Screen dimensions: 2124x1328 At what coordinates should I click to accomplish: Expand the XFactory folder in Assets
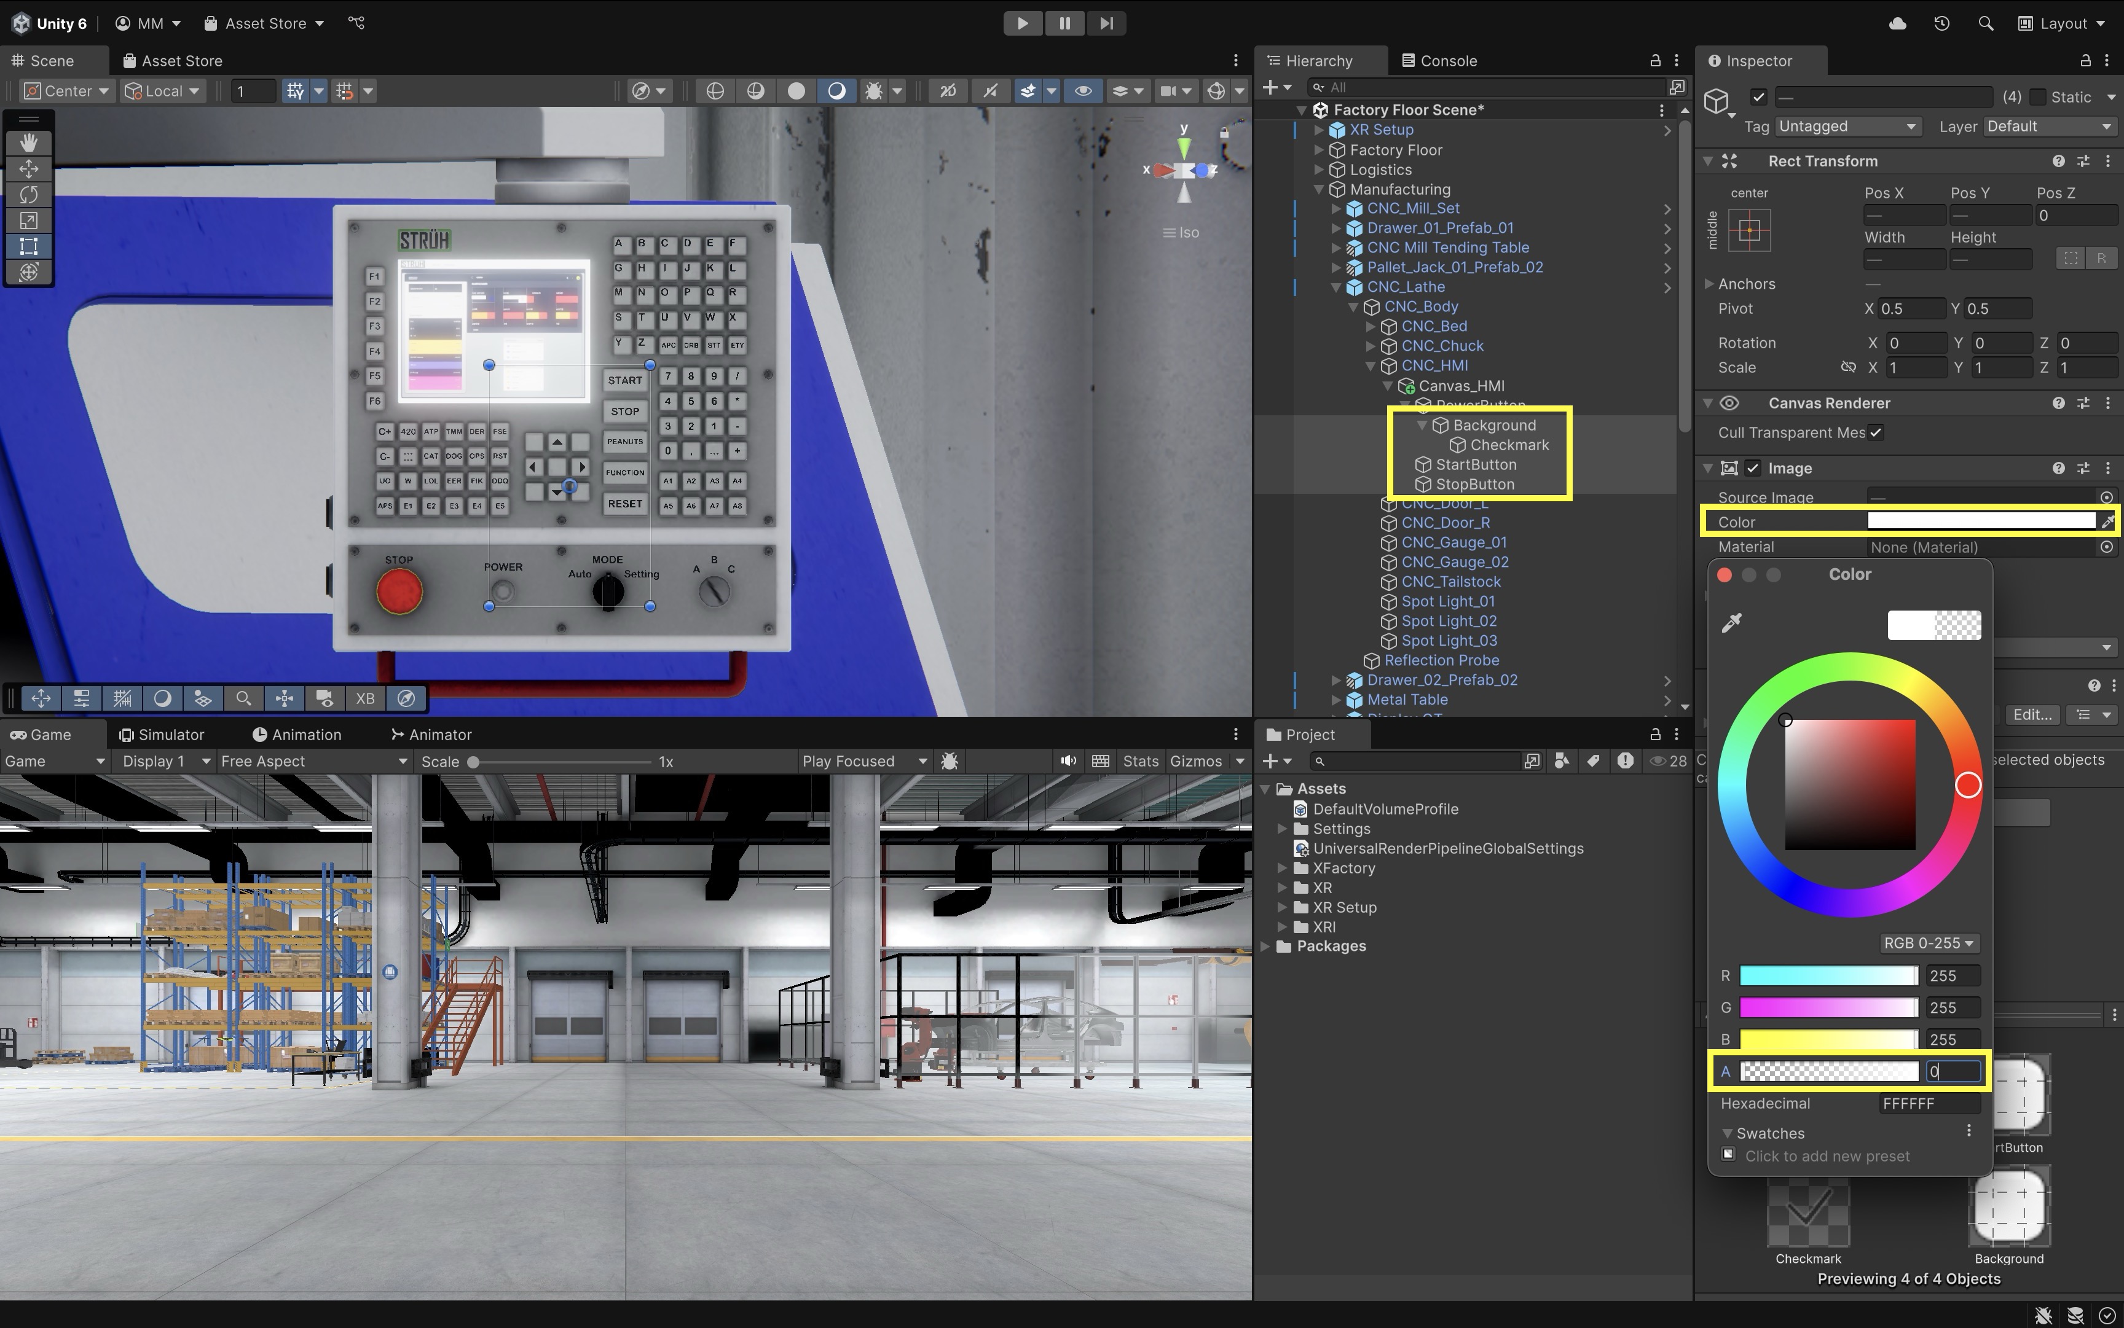tap(1282, 868)
